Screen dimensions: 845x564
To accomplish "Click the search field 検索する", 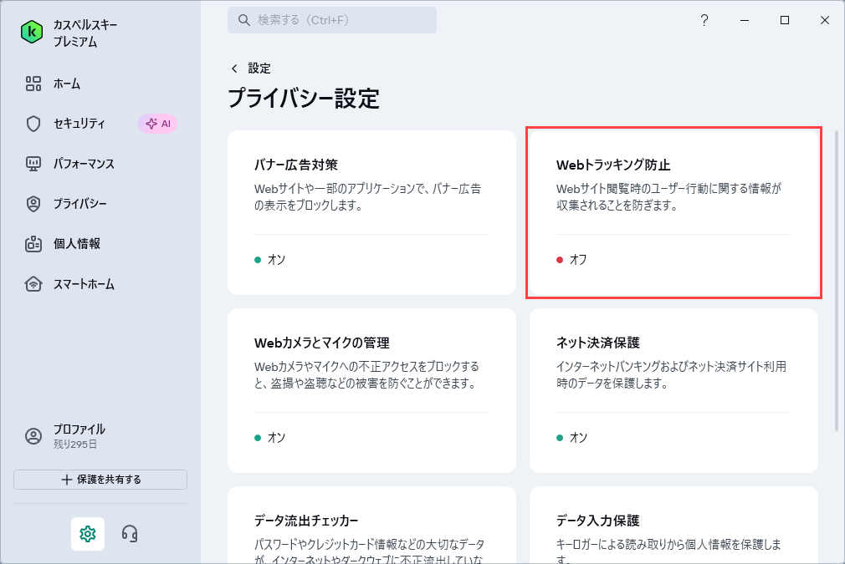I will coord(332,20).
